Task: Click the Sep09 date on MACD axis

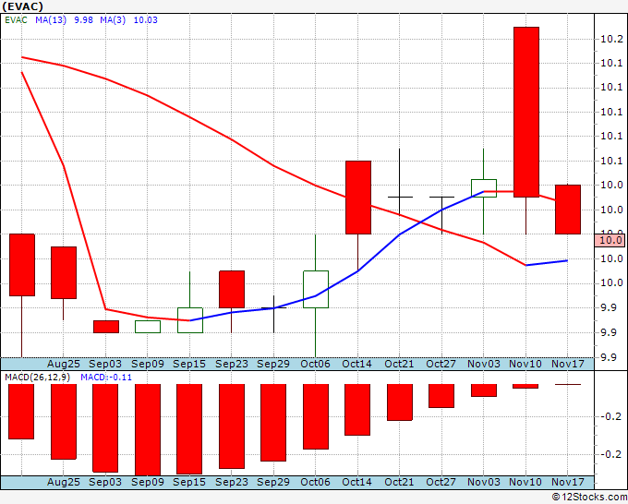Action: [148, 482]
